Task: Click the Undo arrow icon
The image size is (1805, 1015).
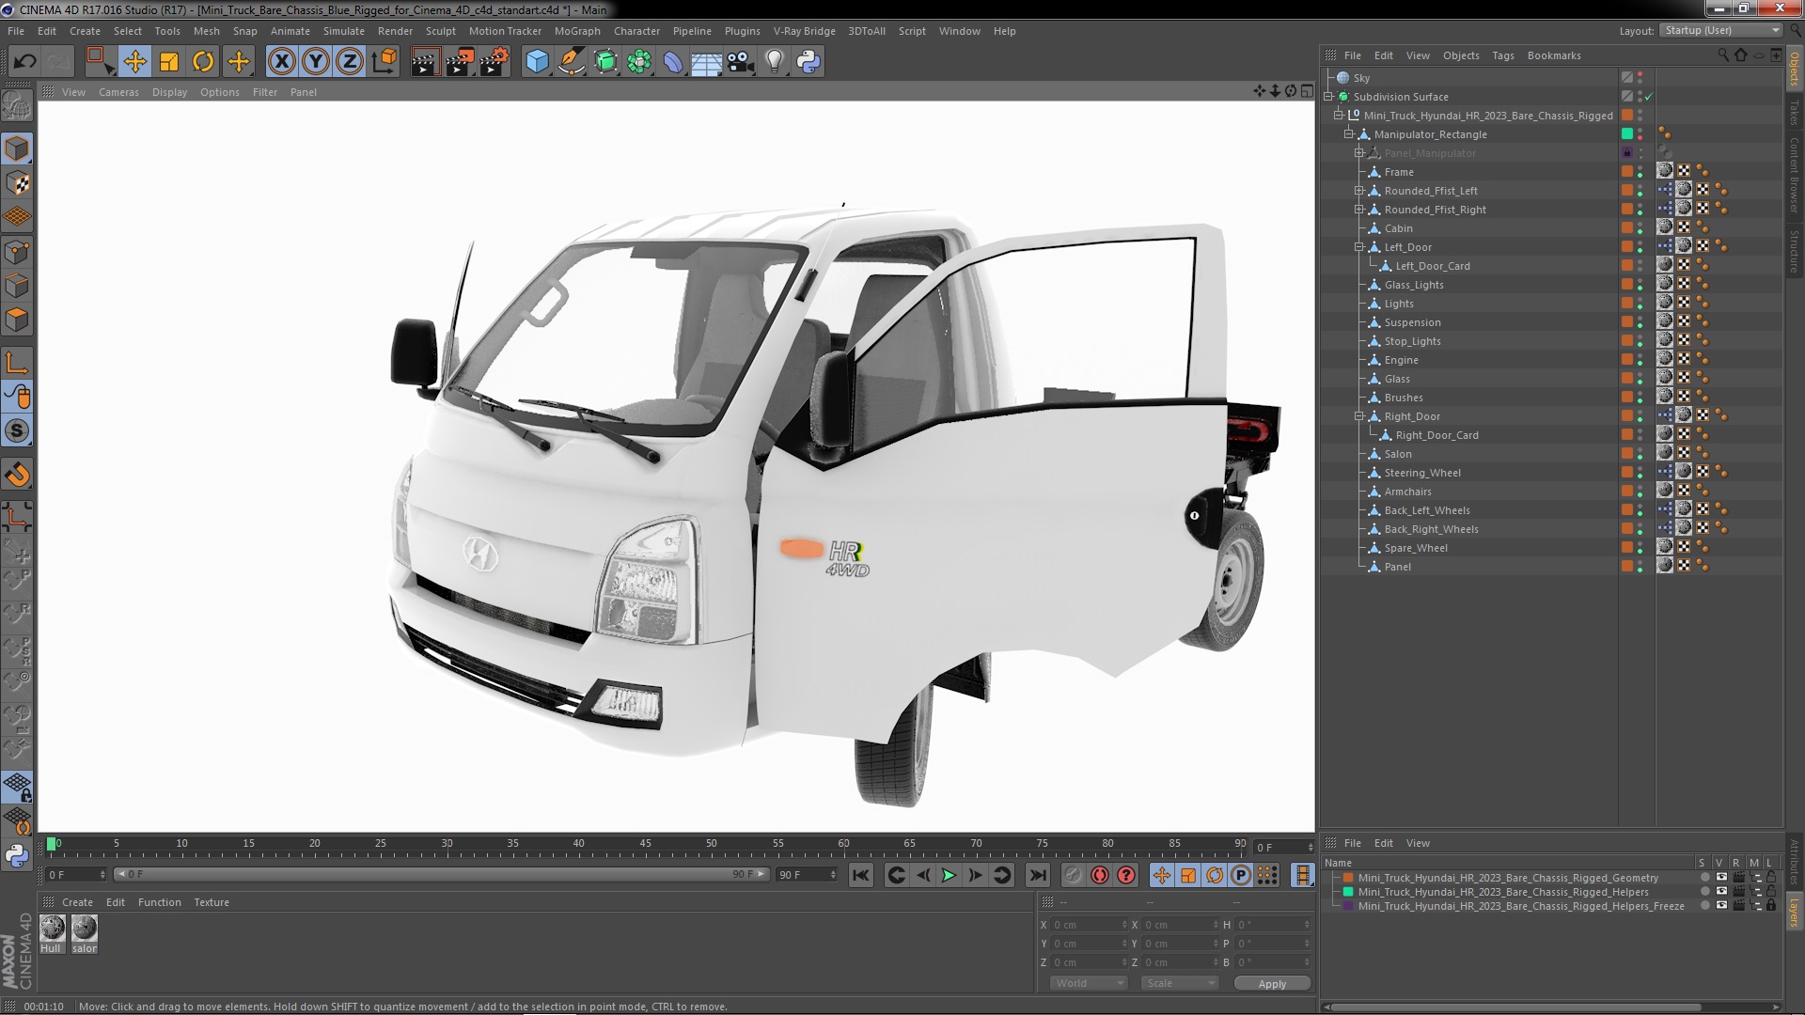Action: (x=25, y=62)
